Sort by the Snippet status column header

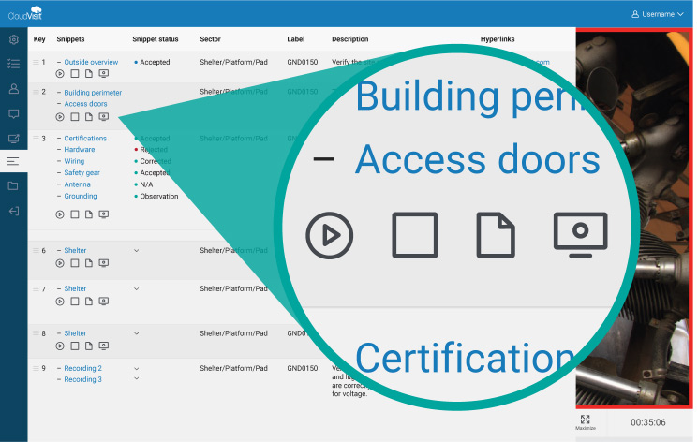pyautogui.click(x=155, y=39)
